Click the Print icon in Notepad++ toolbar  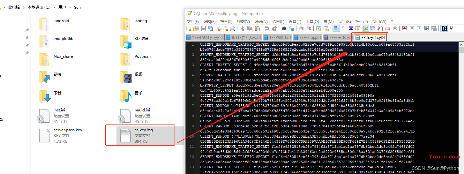click(x=233, y=28)
